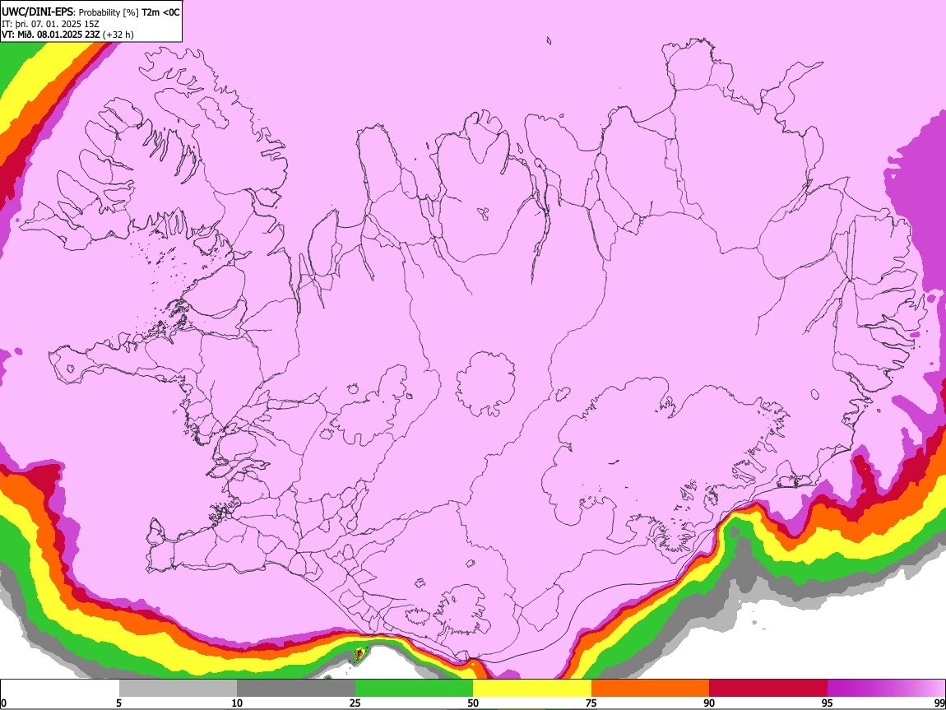Click the legend value '10'
Image resolution: width=946 pixels, height=710 pixels.
(237, 703)
